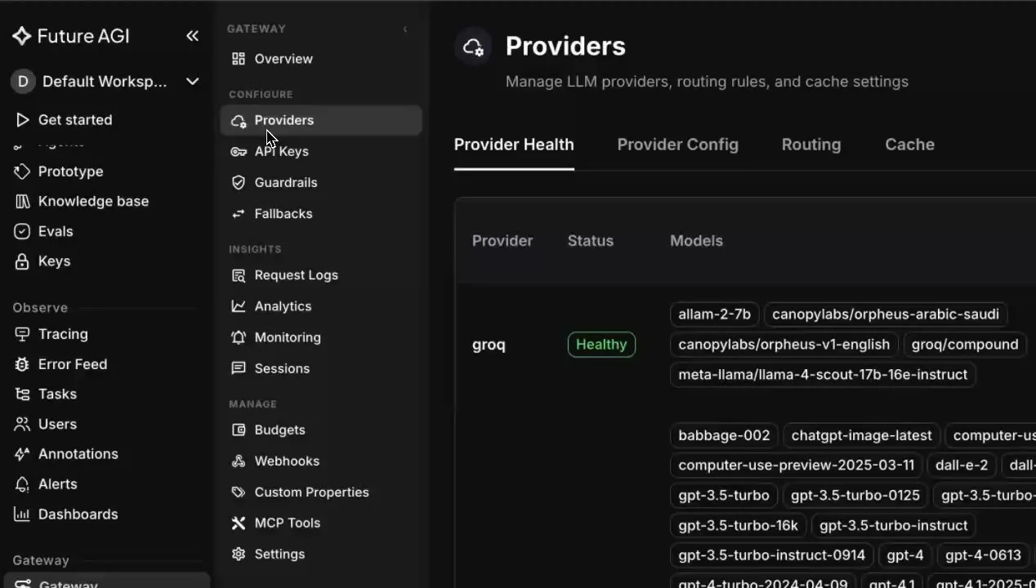Click the allam-2-7b model chip
This screenshot has width=1036, height=588.
715,314
